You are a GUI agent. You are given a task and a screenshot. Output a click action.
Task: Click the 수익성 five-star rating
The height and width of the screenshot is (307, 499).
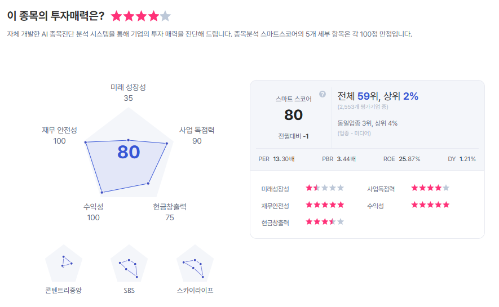pos(430,205)
